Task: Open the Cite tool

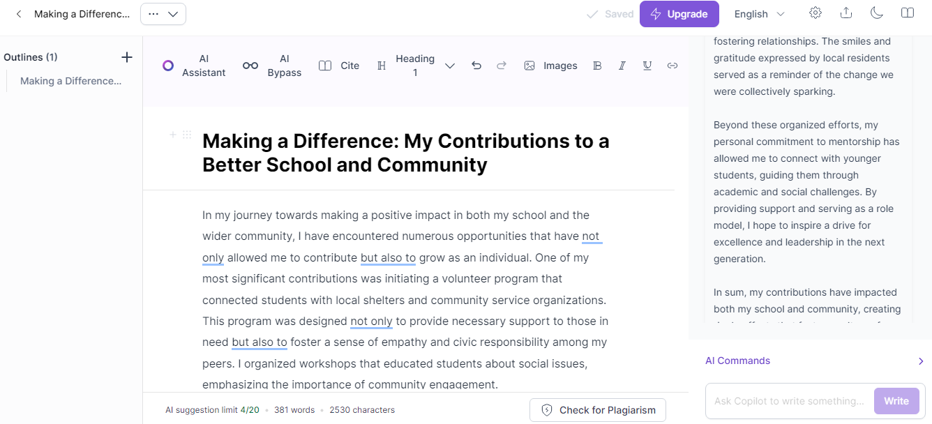Action: (340, 66)
